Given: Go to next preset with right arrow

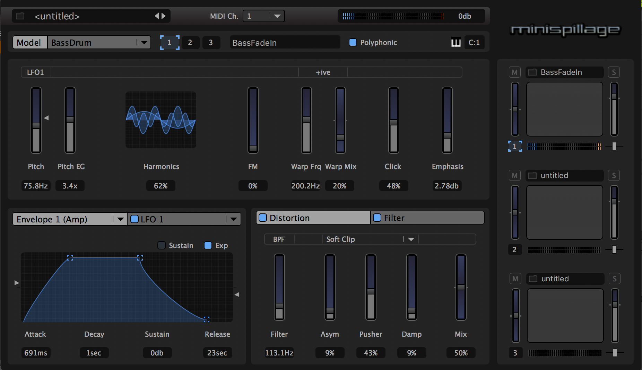Looking at the screenshot, I should pos(164,16).
